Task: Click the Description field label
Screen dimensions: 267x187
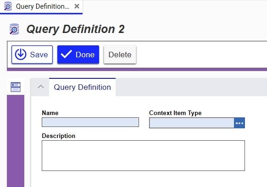Action: pos(58,136)
